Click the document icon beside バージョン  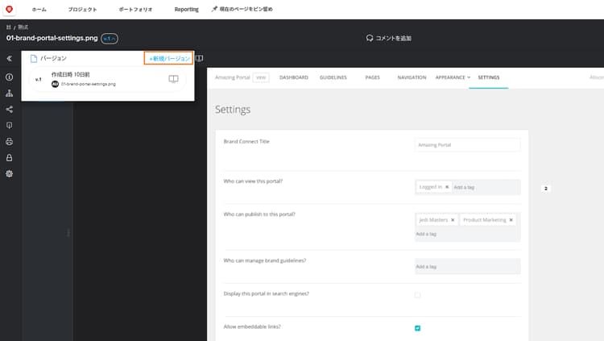[34, 58]
